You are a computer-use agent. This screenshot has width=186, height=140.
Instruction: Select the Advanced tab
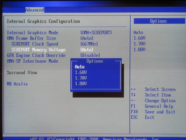35,10
